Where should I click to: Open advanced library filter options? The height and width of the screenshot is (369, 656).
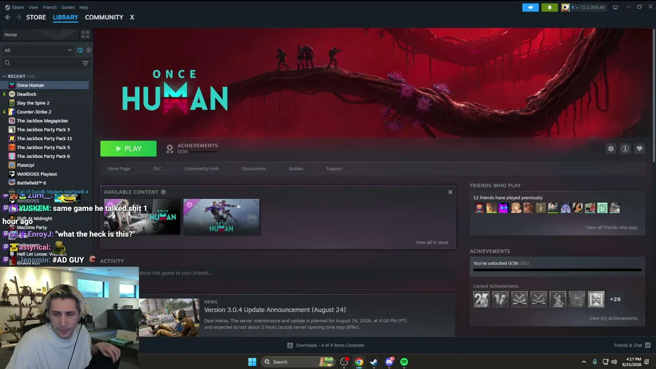[85, 63]
